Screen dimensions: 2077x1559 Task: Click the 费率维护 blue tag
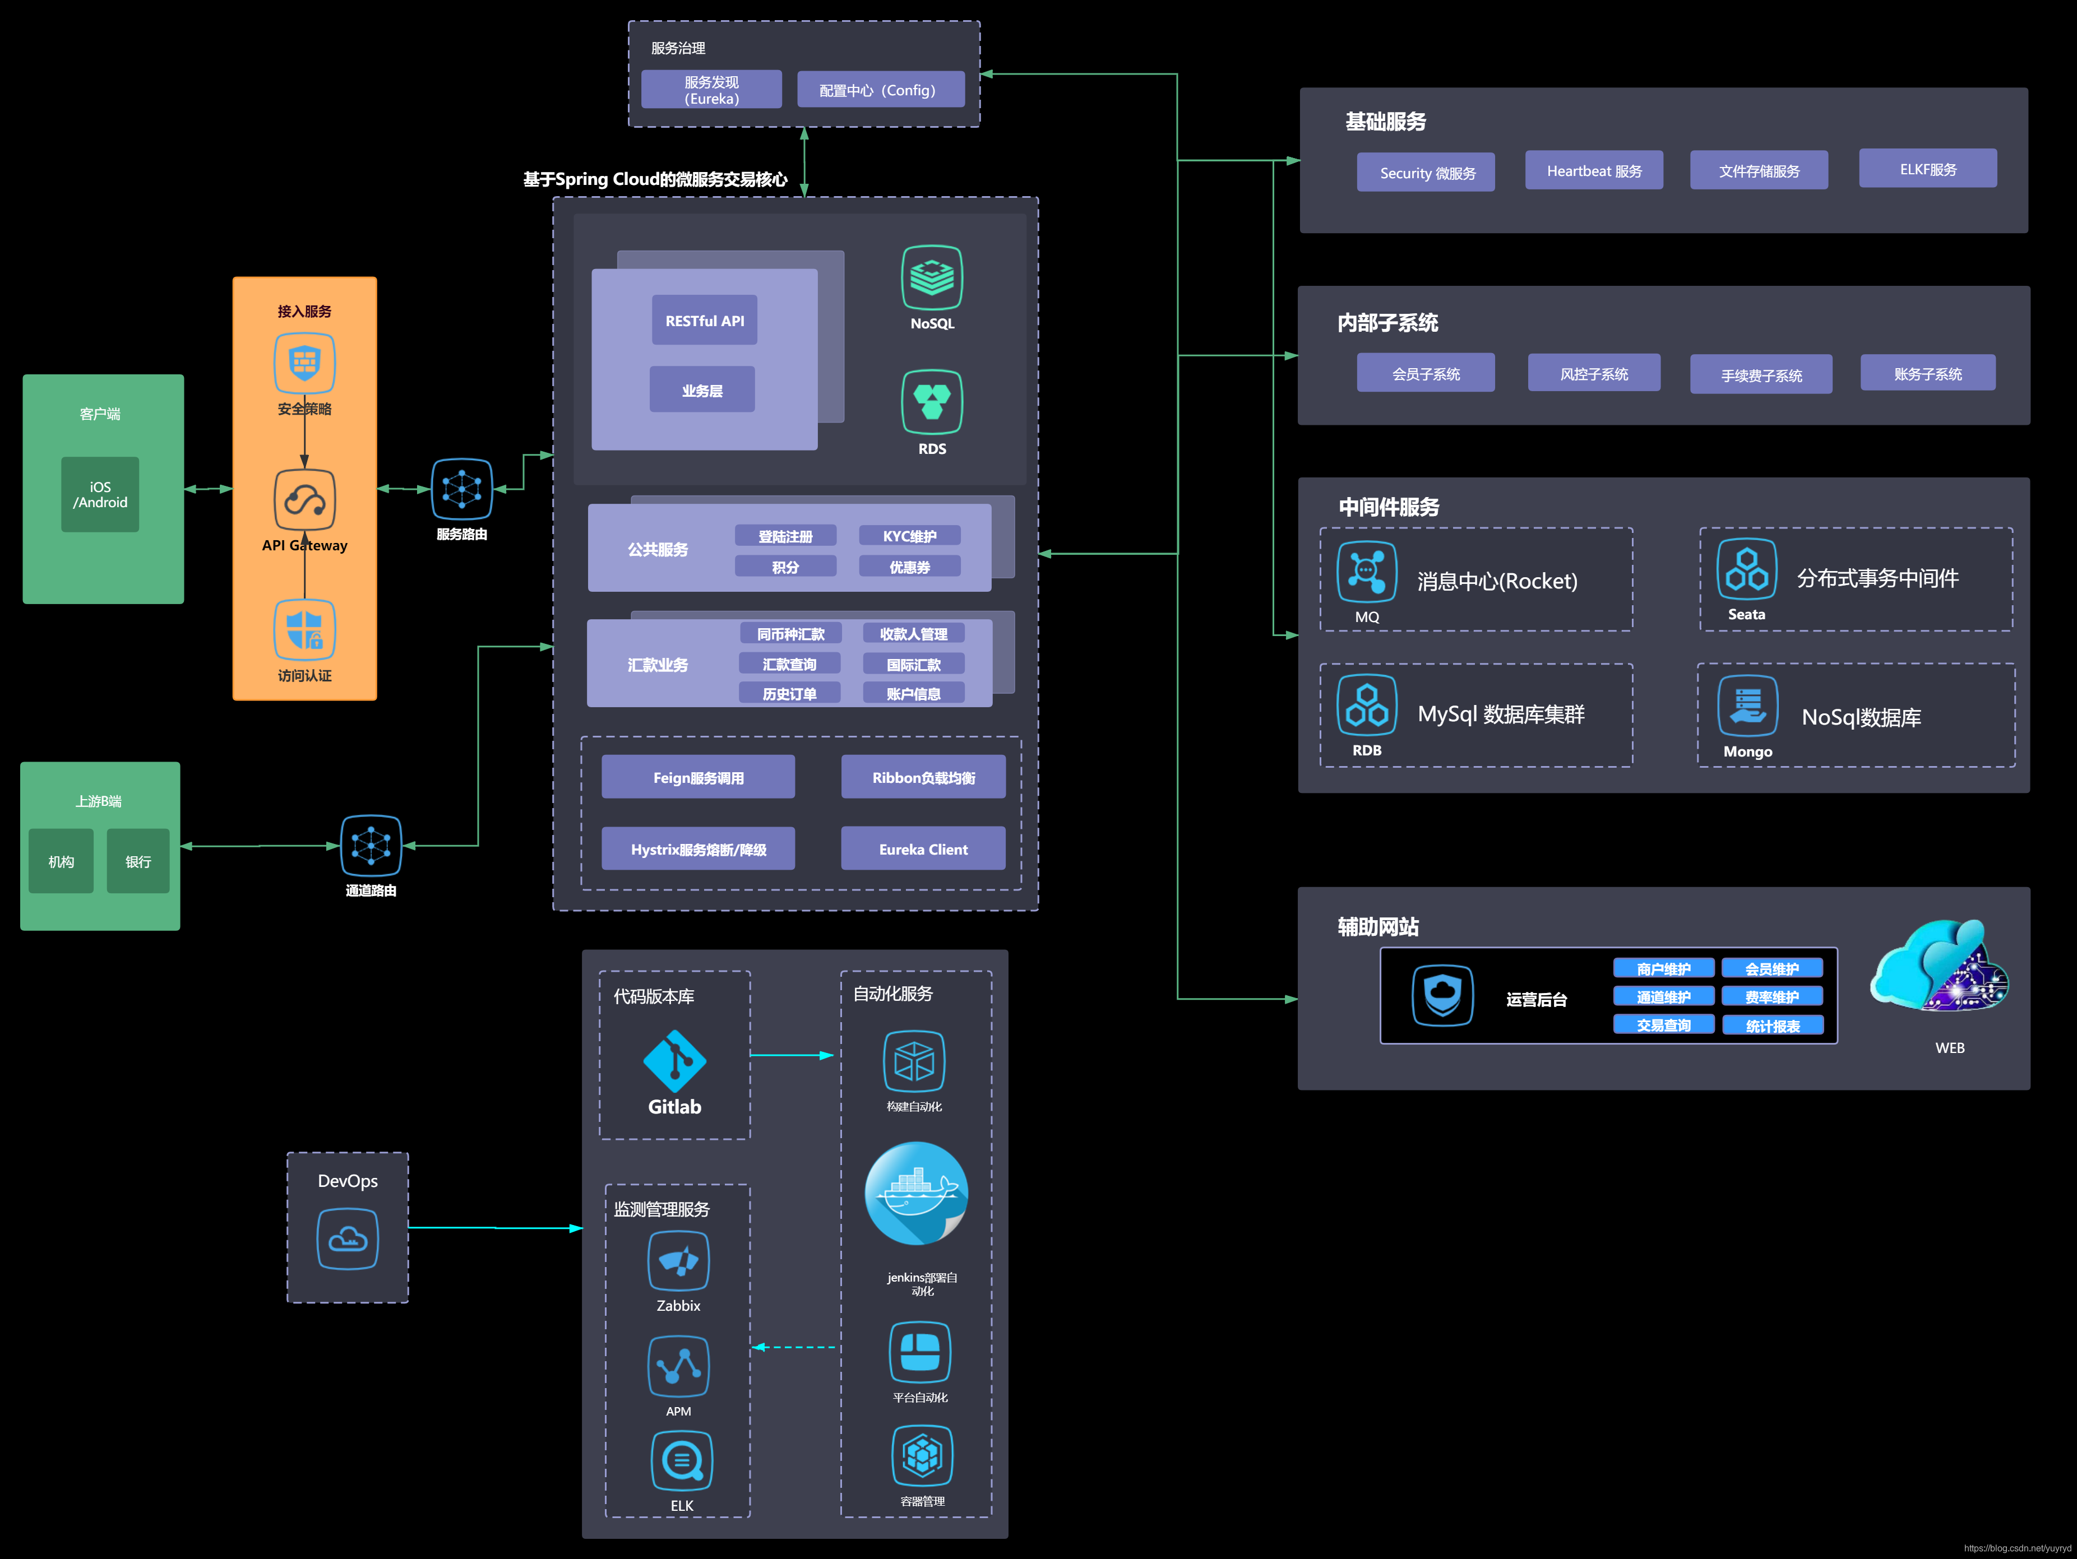(1773, 996)
